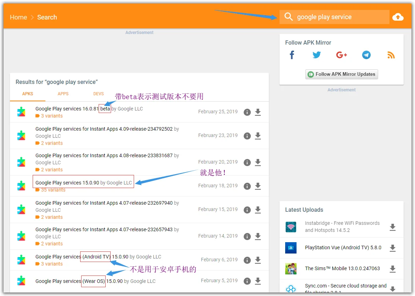Show info for Google Play services (Android TV)
Viewport: 415px width, 296px height.
click(x=247, y=260)
